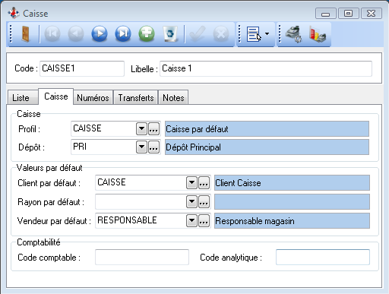Screen dimensions: 389x294
Task: Click the Code comptable input field
Action: [x=142, y=258]
